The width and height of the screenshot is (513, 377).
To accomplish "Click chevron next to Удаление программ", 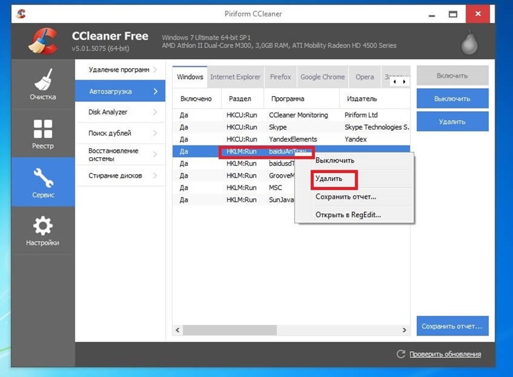I will (x=155, y=70).
